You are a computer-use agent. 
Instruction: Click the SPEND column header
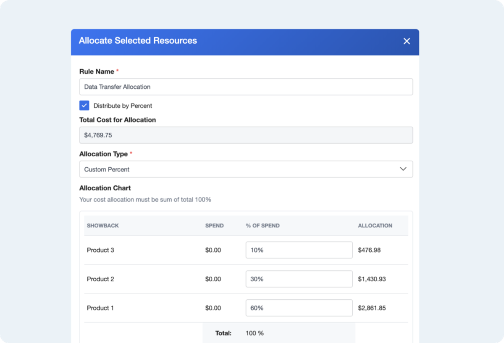[214, 226]
